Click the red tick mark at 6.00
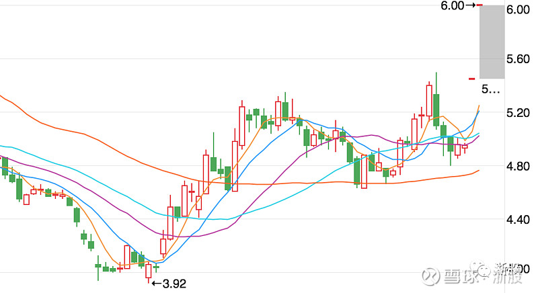Image resolution: width=538 pixels, height=293 pixels. click(x=480, y=6)
